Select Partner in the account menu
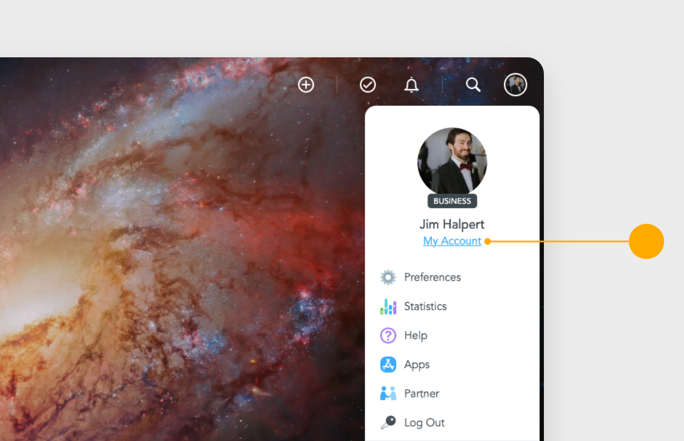This screenshot has width=684, height=441. (x=421, y=393)
